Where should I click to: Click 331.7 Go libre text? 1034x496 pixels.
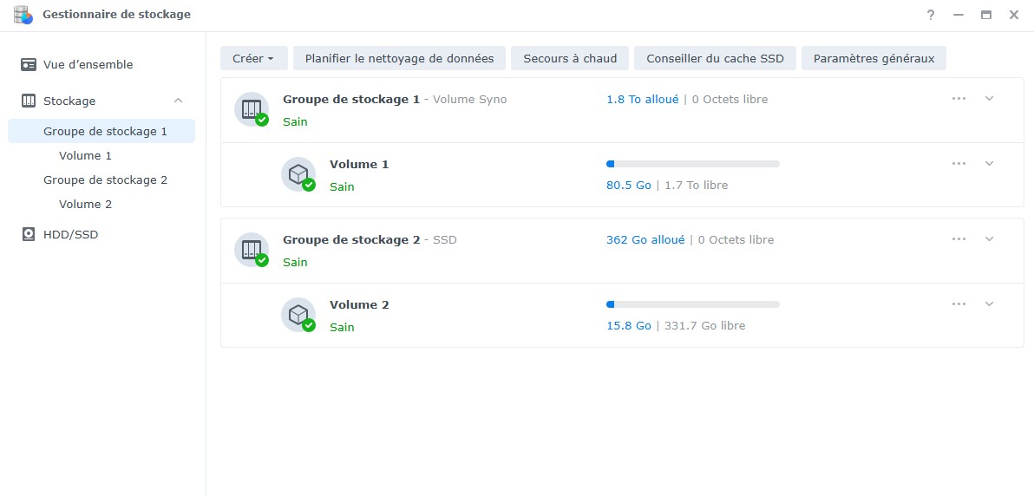pyautogui.click(x=705, y=326)
